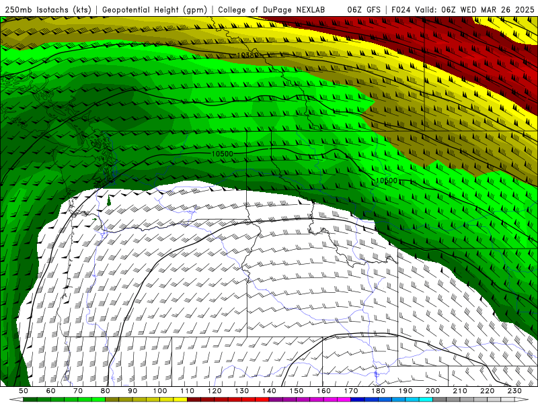
Task: Click the '140' legend value
Action: pyautogui.click(x=269, y=391)
